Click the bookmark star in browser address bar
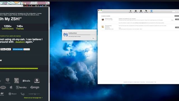This screenshot has height=101, width=179. 22,6
